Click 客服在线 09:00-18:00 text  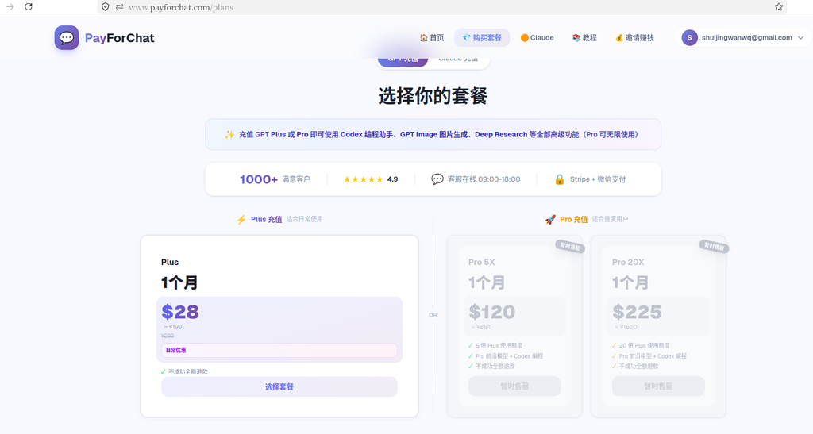click(x=484, y=179)
